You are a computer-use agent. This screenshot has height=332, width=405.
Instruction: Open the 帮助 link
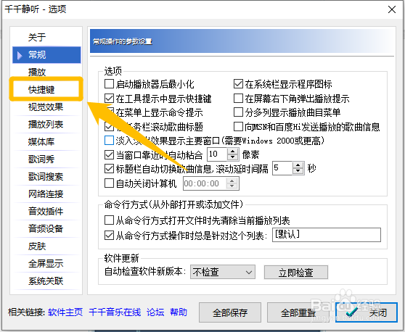pyautogui.click(x=179, y=312)
